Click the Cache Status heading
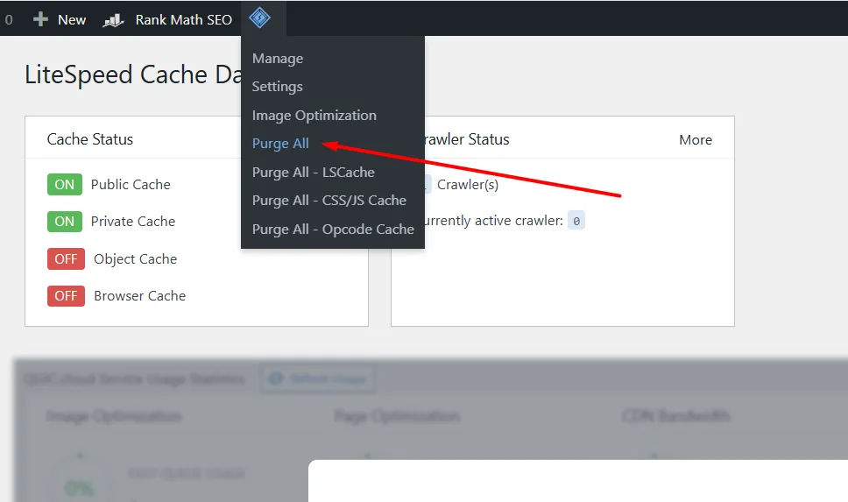Viewport: 848px width, 502px height. point(89,139)
